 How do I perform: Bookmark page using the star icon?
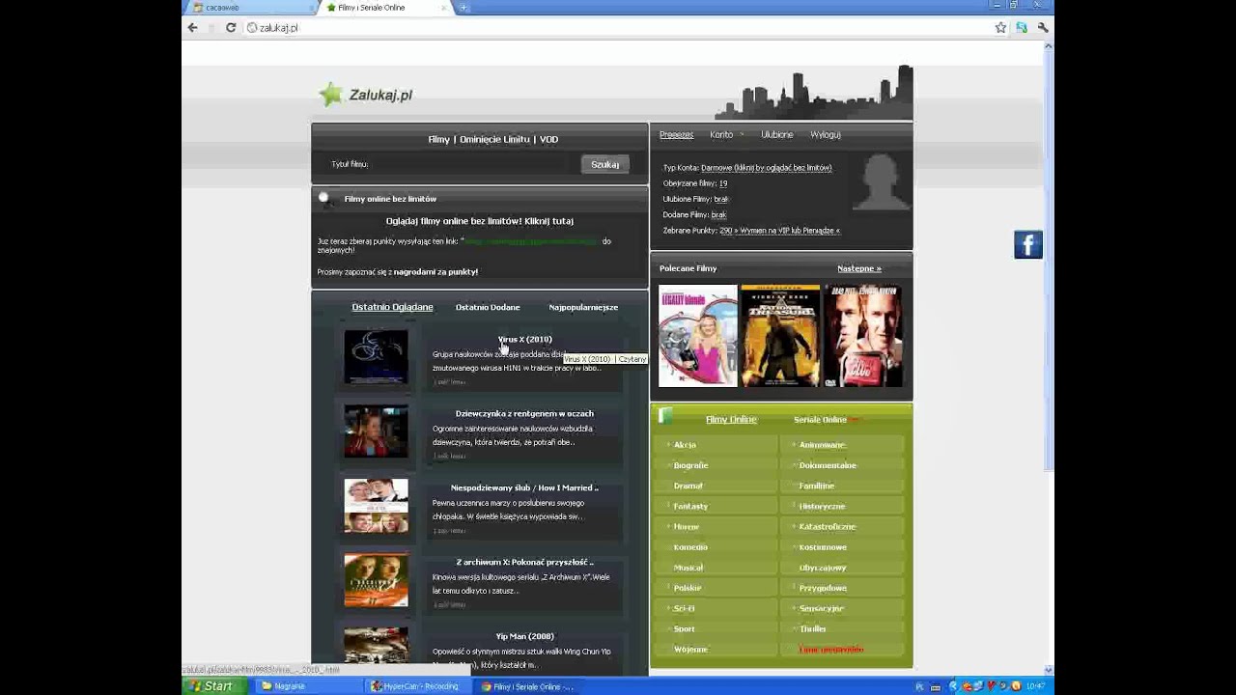[x=1000, y=28]
